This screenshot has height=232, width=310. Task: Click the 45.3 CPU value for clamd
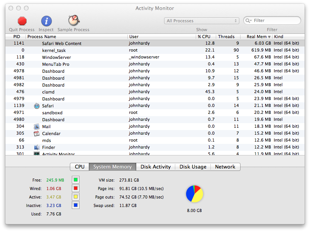[210, 92]
